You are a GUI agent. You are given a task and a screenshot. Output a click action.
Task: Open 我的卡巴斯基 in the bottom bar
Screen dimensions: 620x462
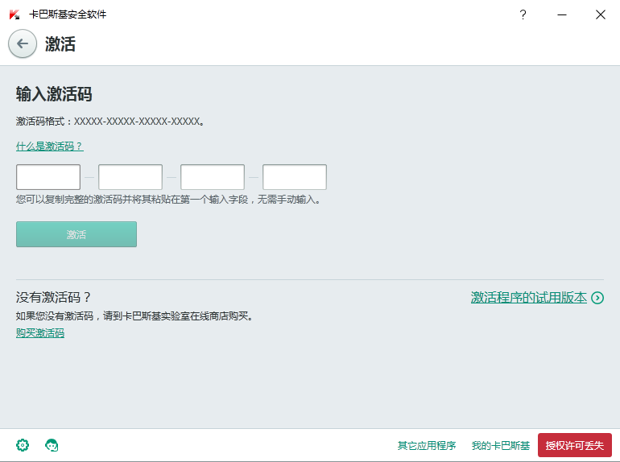pos(500,445)
